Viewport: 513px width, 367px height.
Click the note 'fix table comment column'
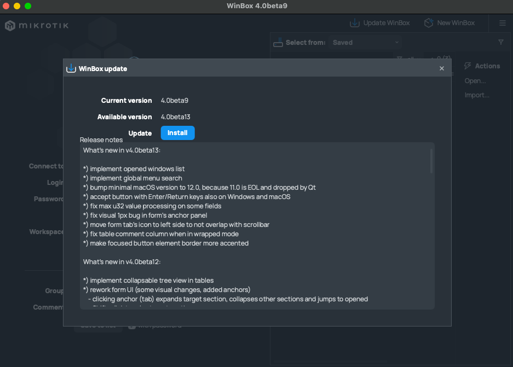(x=161, y=234)
